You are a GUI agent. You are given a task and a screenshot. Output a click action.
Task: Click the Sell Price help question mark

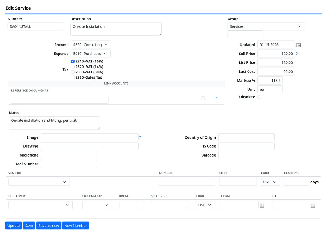297,54
